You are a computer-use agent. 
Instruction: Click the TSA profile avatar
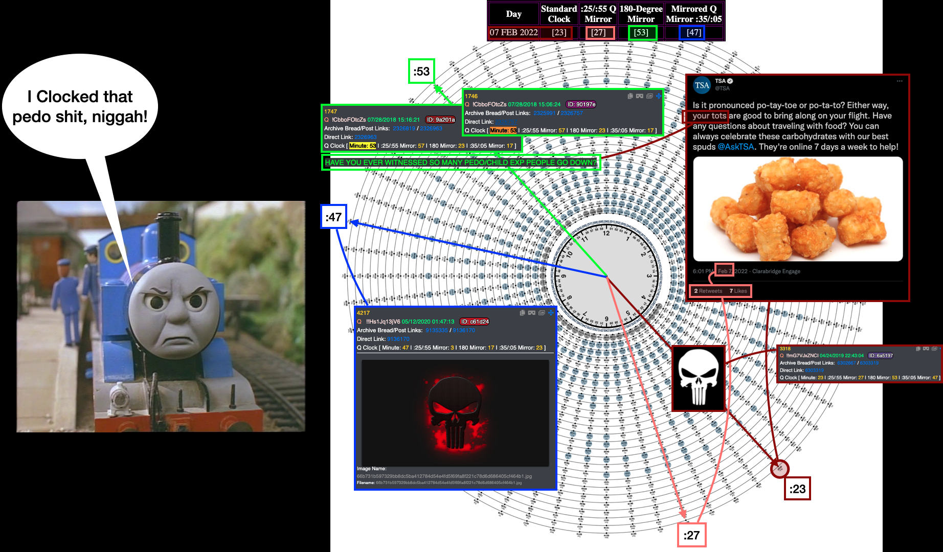pyautogui.click(x=702, y=85)
